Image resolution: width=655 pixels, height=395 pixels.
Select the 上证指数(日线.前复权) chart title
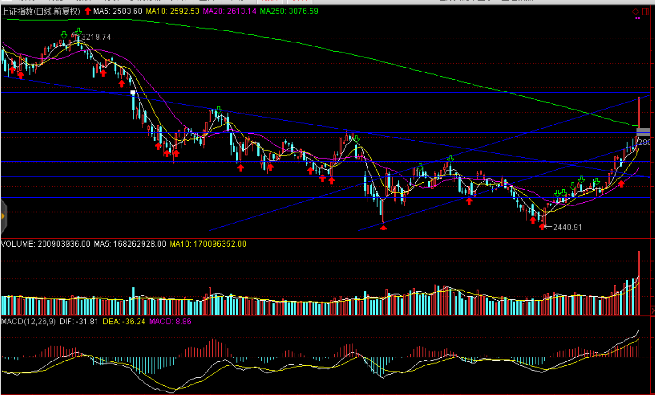coord(41,11)
